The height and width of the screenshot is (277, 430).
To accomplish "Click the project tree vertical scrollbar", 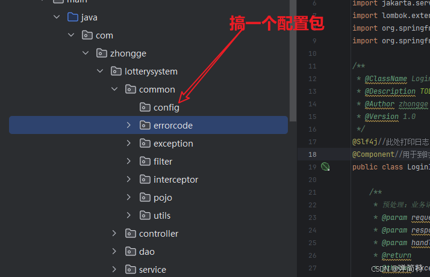I will (x=293, y=60).
